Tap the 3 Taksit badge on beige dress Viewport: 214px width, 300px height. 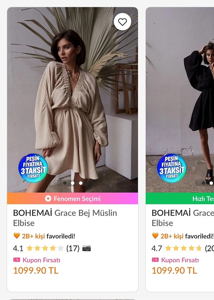33,168
